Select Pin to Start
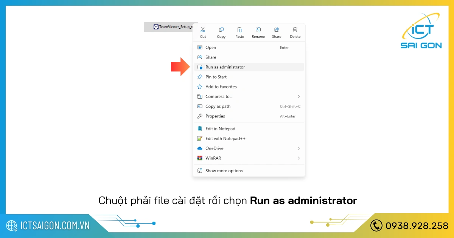Screen dimensions: 454x238 [x=249, y=77]
